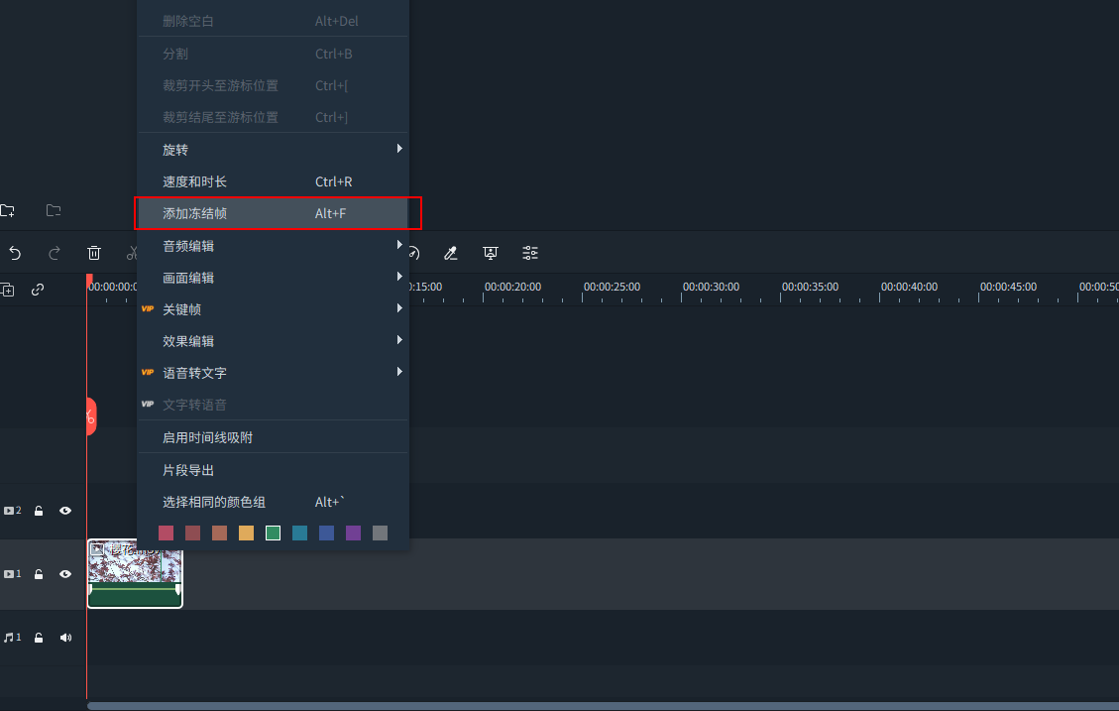The width and height of the screenshot is (1119, 711).
Task: Hide video track 1 with eye icon
Action: [x=65, y=574]
